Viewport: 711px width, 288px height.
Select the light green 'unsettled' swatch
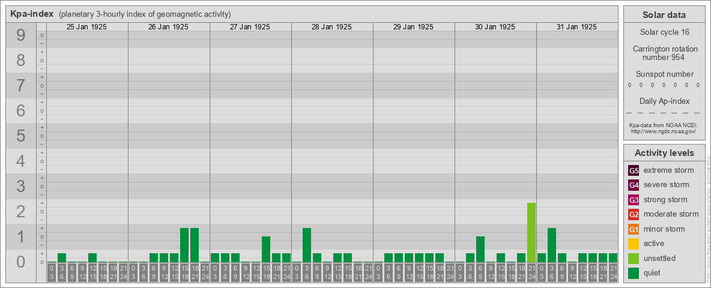[x=634, y=258]
